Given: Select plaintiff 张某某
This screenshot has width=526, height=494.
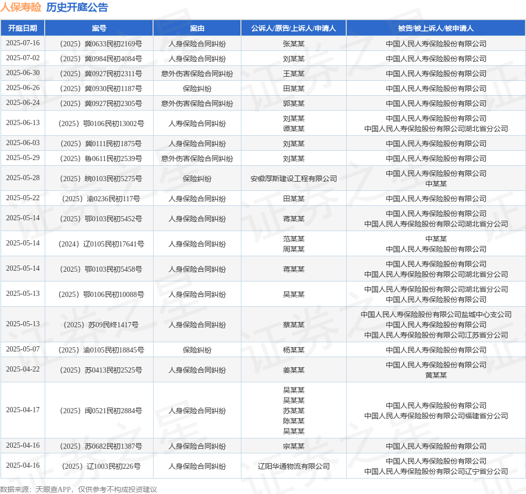Looking at the screenshot, I should (x=293, y=44).
